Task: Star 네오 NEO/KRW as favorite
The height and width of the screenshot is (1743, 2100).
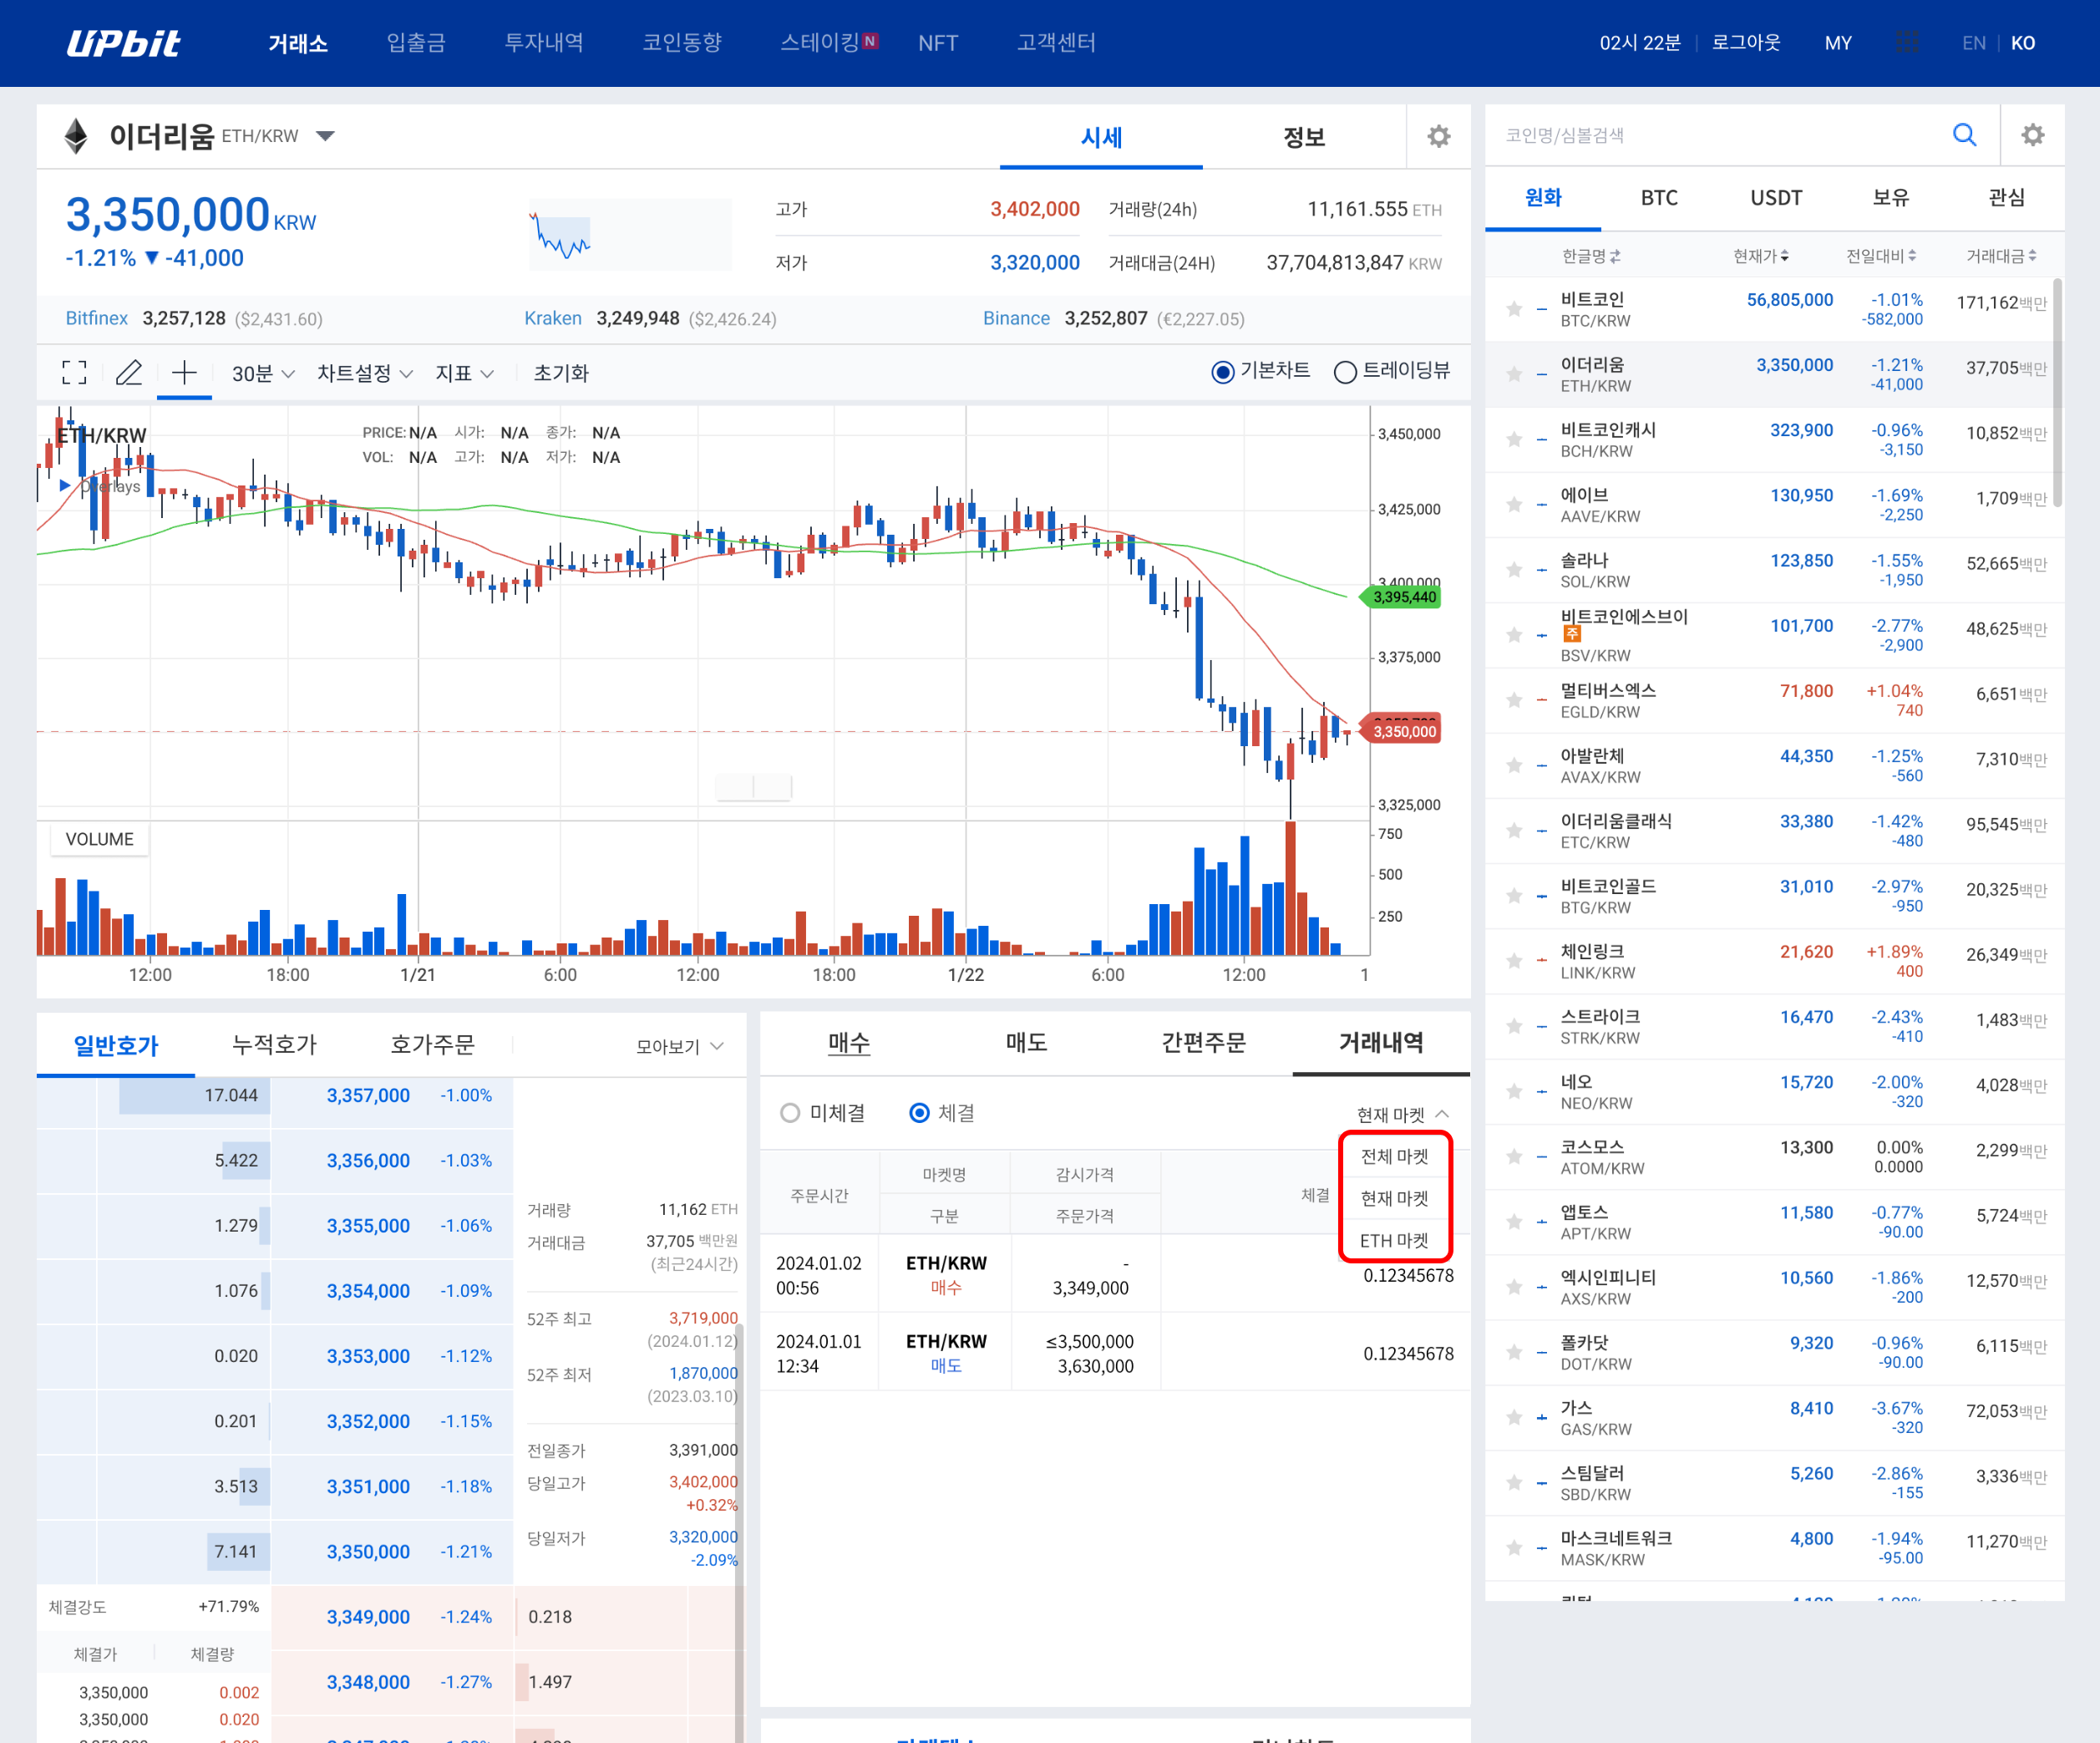Action: (1514, 1091)
